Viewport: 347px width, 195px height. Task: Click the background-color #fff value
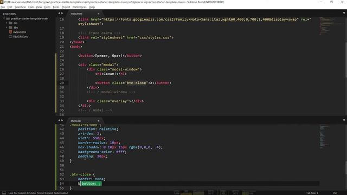coord(120,152)
